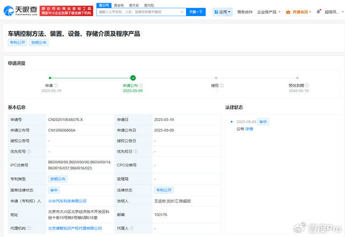Open the user account dropdown at top right
The width and height of the screenshot is (345, 237).
[x=334, y=12]
